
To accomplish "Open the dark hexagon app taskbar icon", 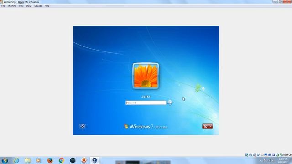I will pyautogui.click(x=73, y=160).
